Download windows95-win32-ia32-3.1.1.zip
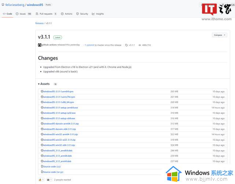The width and height of the screenshot is (235, 184). tap(59, 140)
